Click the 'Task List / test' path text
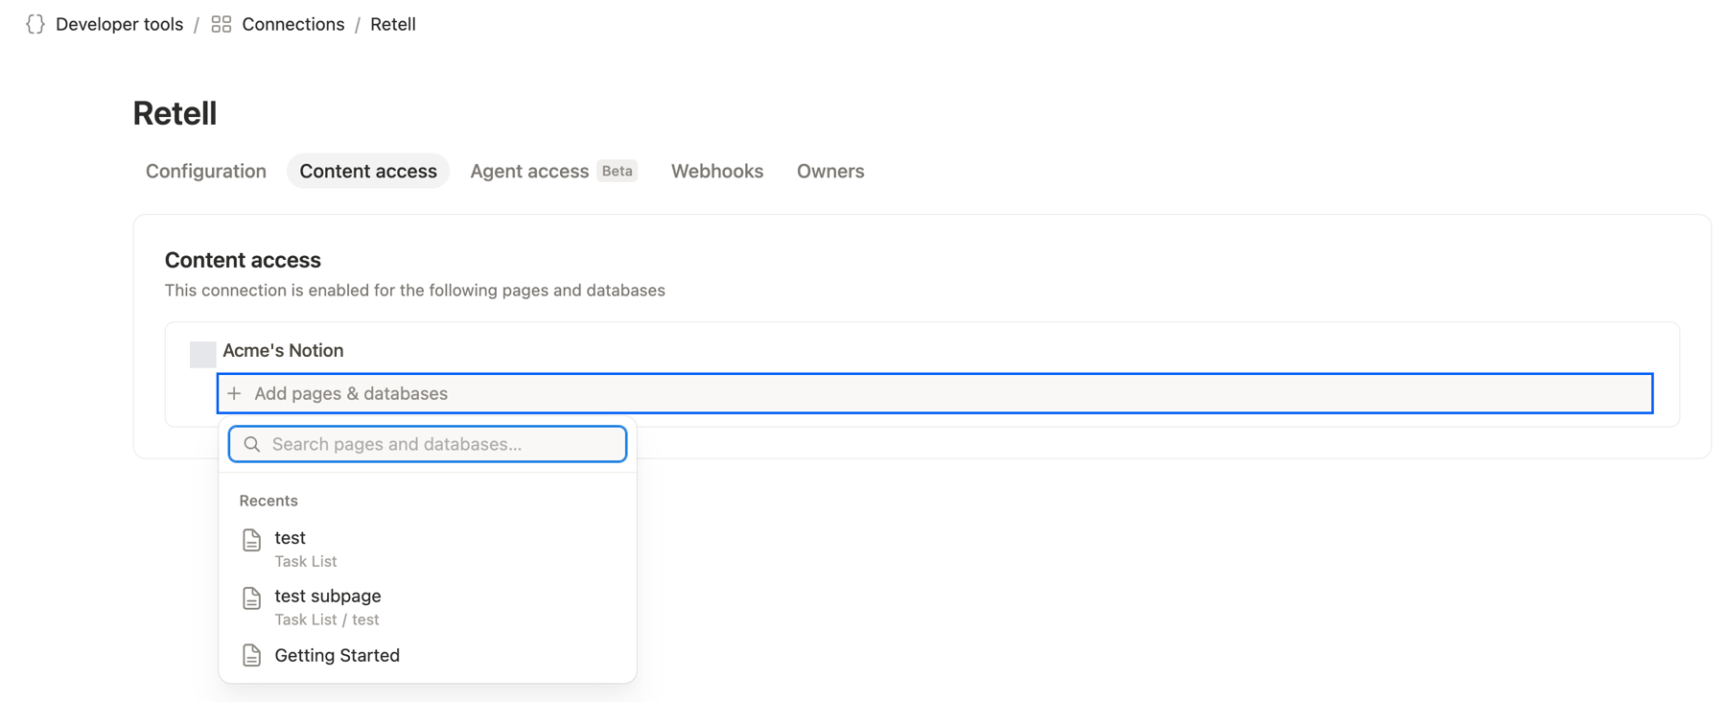This screenshot has height=702, width=1726. tap(327, 620)
